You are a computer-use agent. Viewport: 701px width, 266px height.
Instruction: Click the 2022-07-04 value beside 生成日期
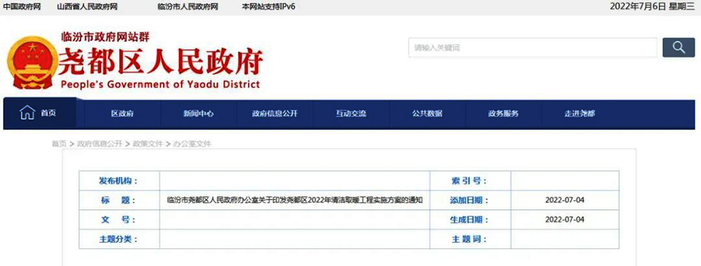click(x=564, y=220)
